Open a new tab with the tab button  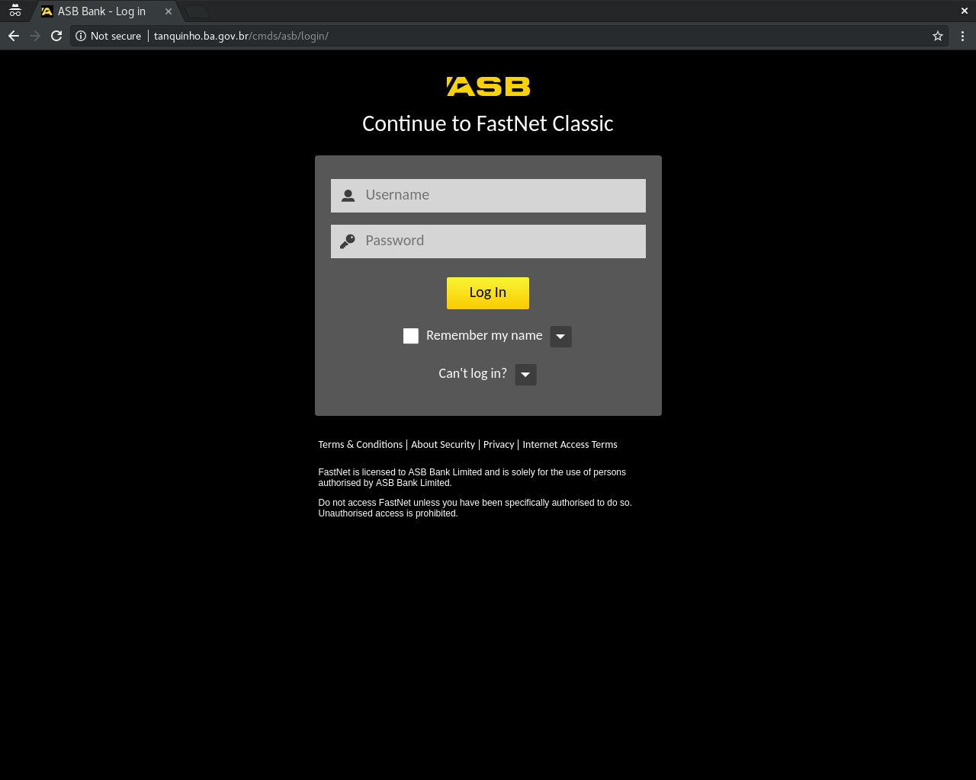(x=197, y=11)
